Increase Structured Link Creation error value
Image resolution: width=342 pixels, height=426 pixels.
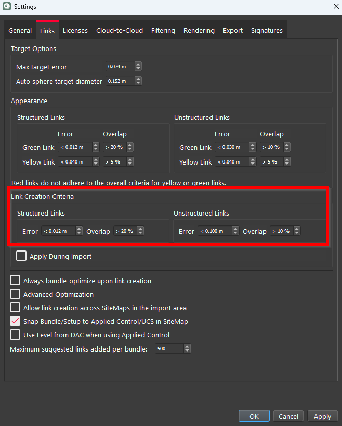(79, 229)
